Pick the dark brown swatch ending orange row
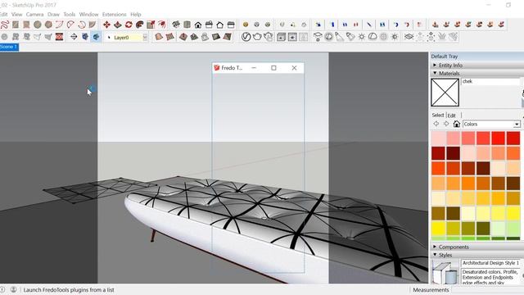 point(513,184)
